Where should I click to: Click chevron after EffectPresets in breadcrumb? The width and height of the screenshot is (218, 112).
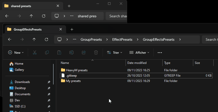(138, 39)
